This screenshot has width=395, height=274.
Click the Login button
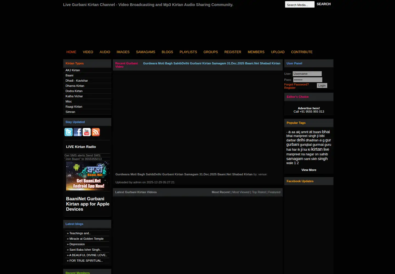[322, 85]
